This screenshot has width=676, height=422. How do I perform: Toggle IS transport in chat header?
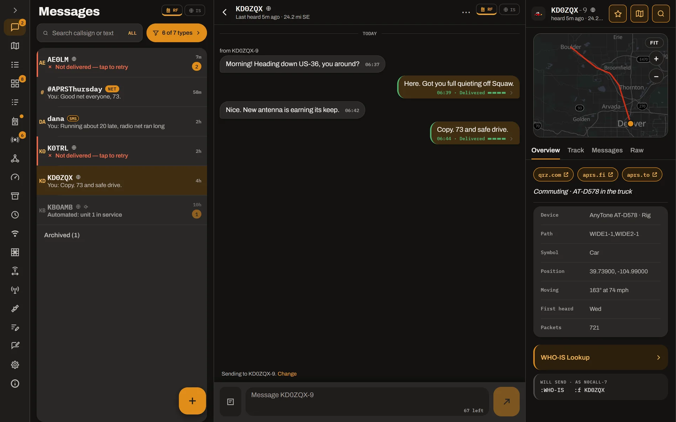point(509,9)
